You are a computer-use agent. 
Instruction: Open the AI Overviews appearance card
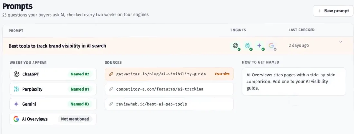(x=53, y=119)
